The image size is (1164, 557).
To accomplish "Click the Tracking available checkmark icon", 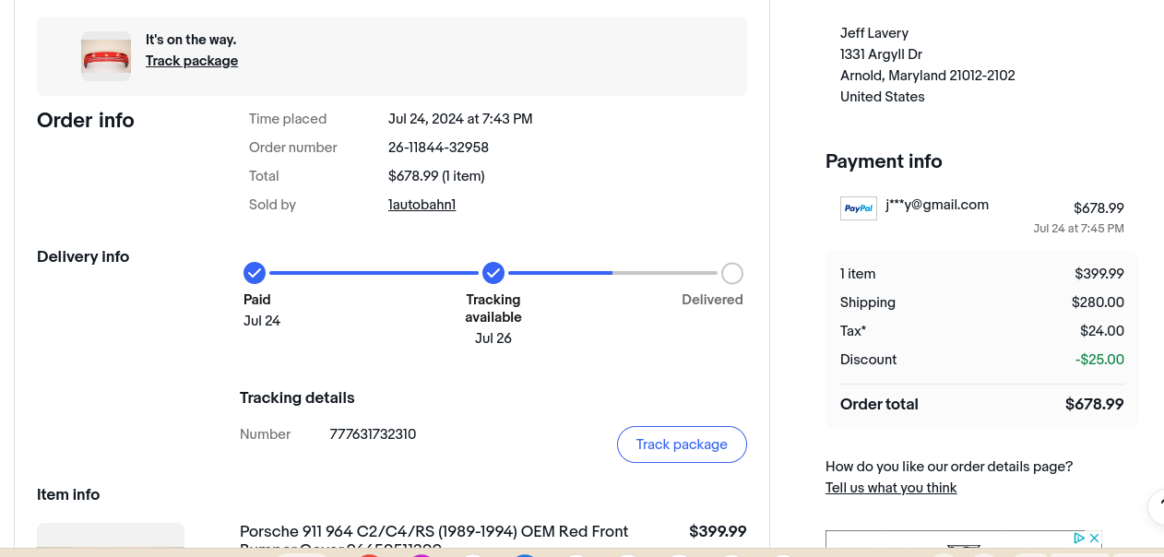I will pos(493,273).
